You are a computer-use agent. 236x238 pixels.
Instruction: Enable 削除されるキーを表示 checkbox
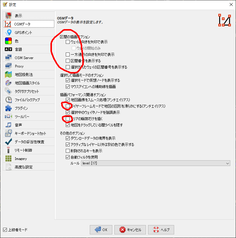68,151
